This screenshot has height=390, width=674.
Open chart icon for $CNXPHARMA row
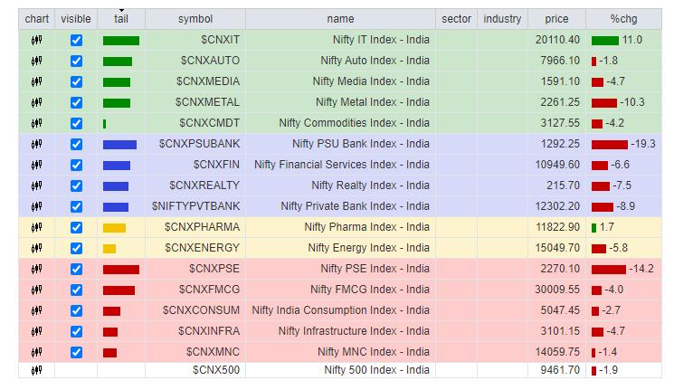pos(36,228)
